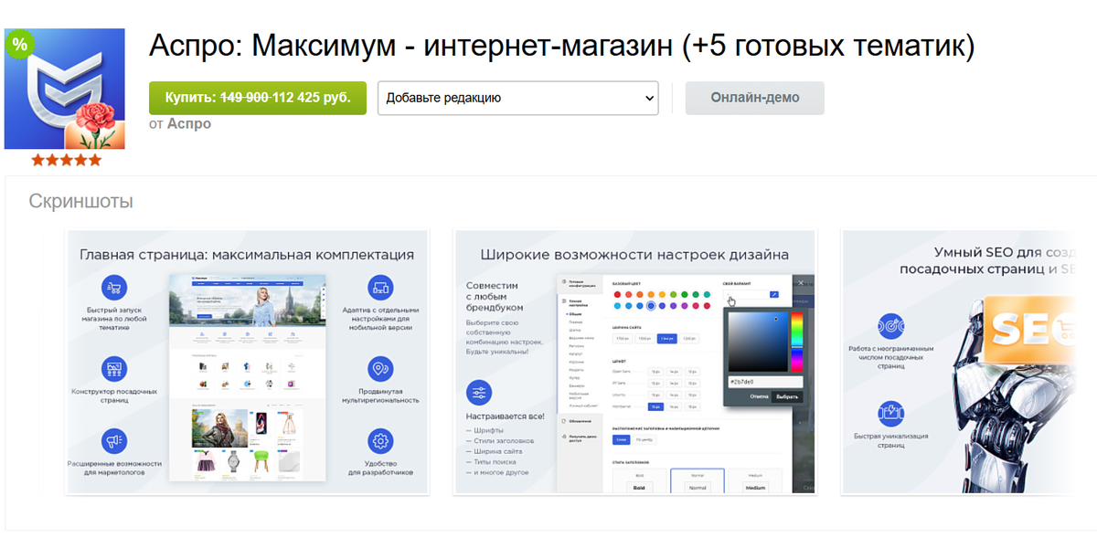Click the Настраивается все sliders icon
This screenshot has width=1097, height=548.
pos(479,393)
